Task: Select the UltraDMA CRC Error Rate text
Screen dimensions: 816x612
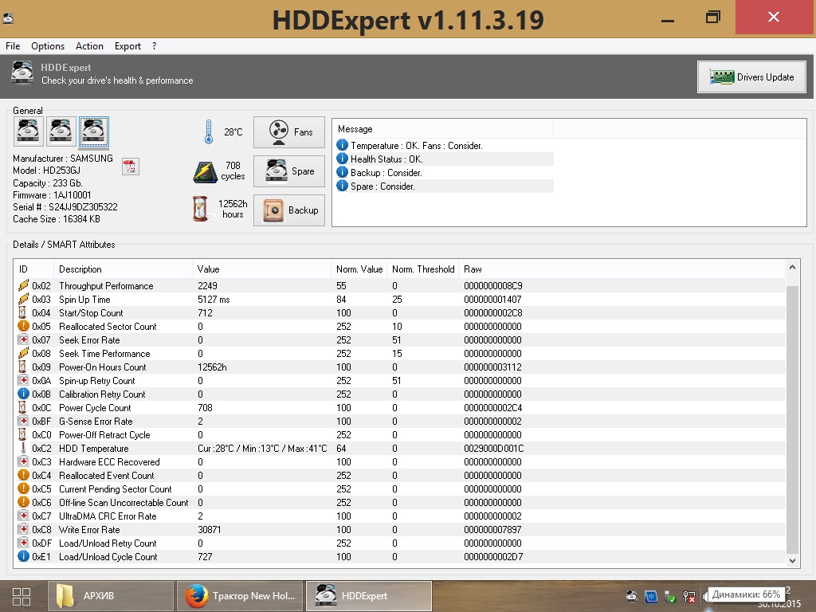Action: pyautogui.click(x=108, y=516)
